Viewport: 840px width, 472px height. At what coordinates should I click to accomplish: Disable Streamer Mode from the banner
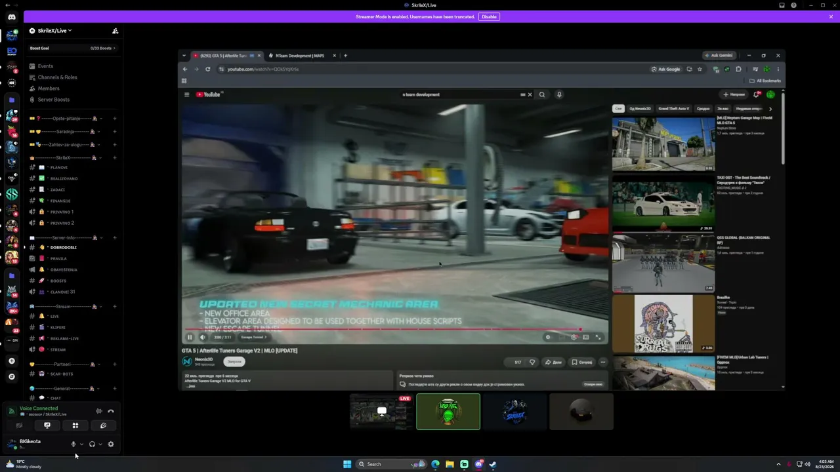(x=489, y=16)
